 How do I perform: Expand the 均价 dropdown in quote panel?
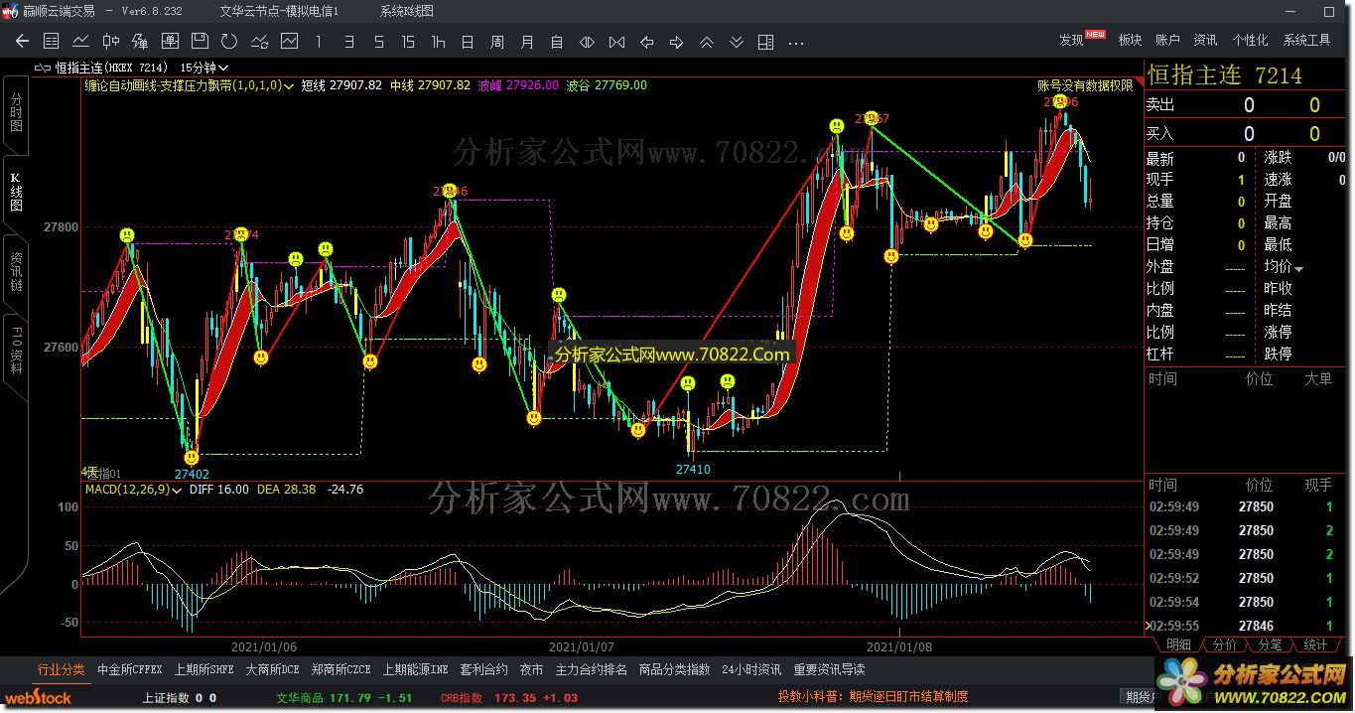(1298, 269)
